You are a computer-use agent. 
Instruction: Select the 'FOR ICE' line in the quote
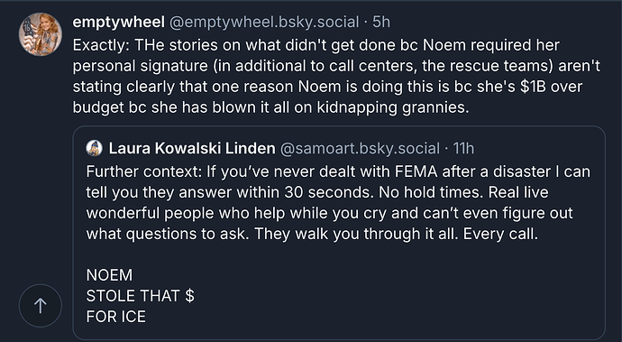point(115,317)
